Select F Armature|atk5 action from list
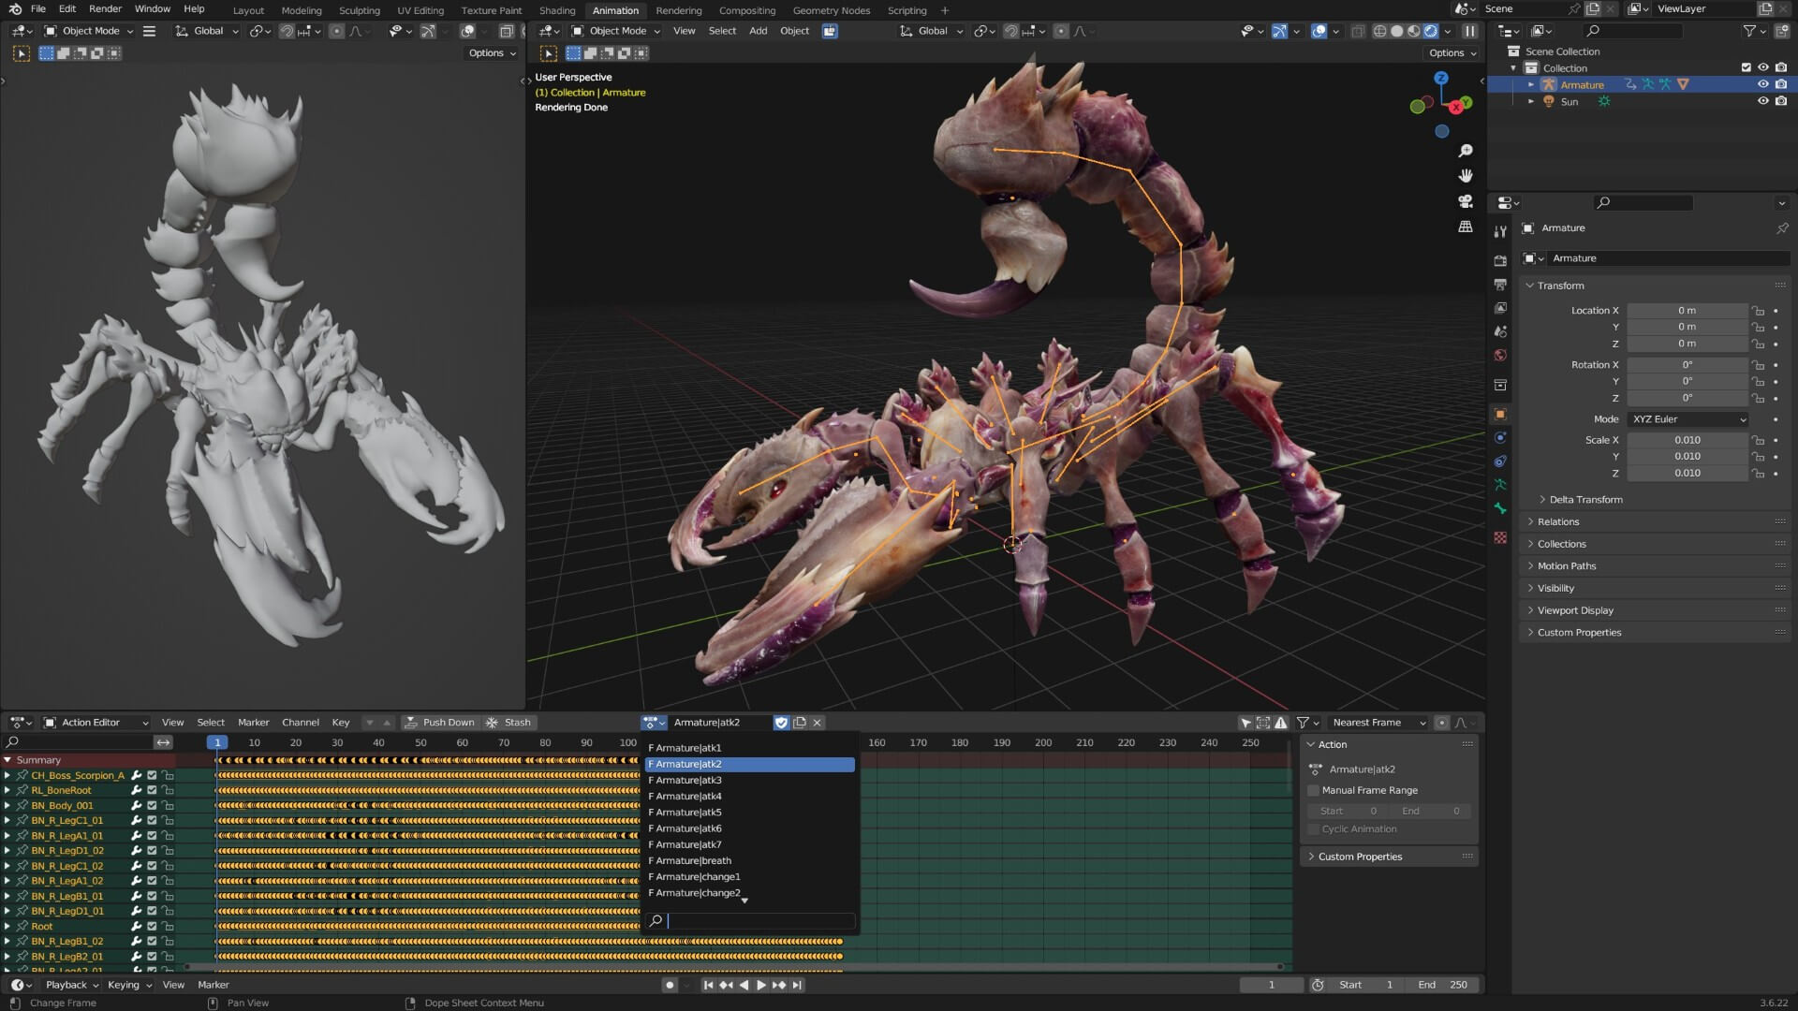Screen dimensions: 1798x1011 click(x=750, y=813)
